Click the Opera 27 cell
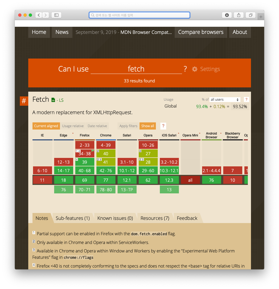This screenshot has width=279, height=289. pos(148,154)
